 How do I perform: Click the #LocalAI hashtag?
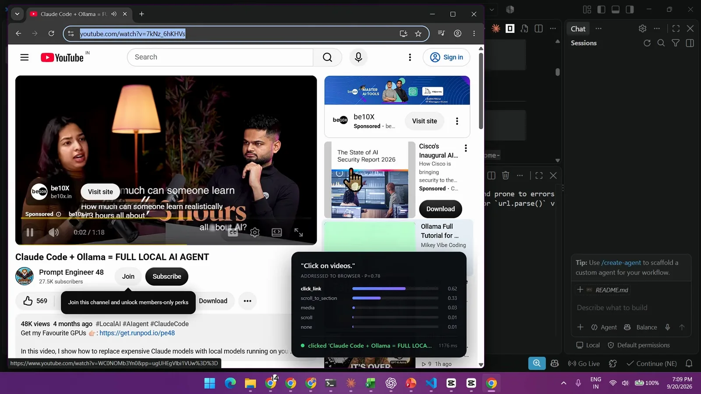[x=108, y=324]
